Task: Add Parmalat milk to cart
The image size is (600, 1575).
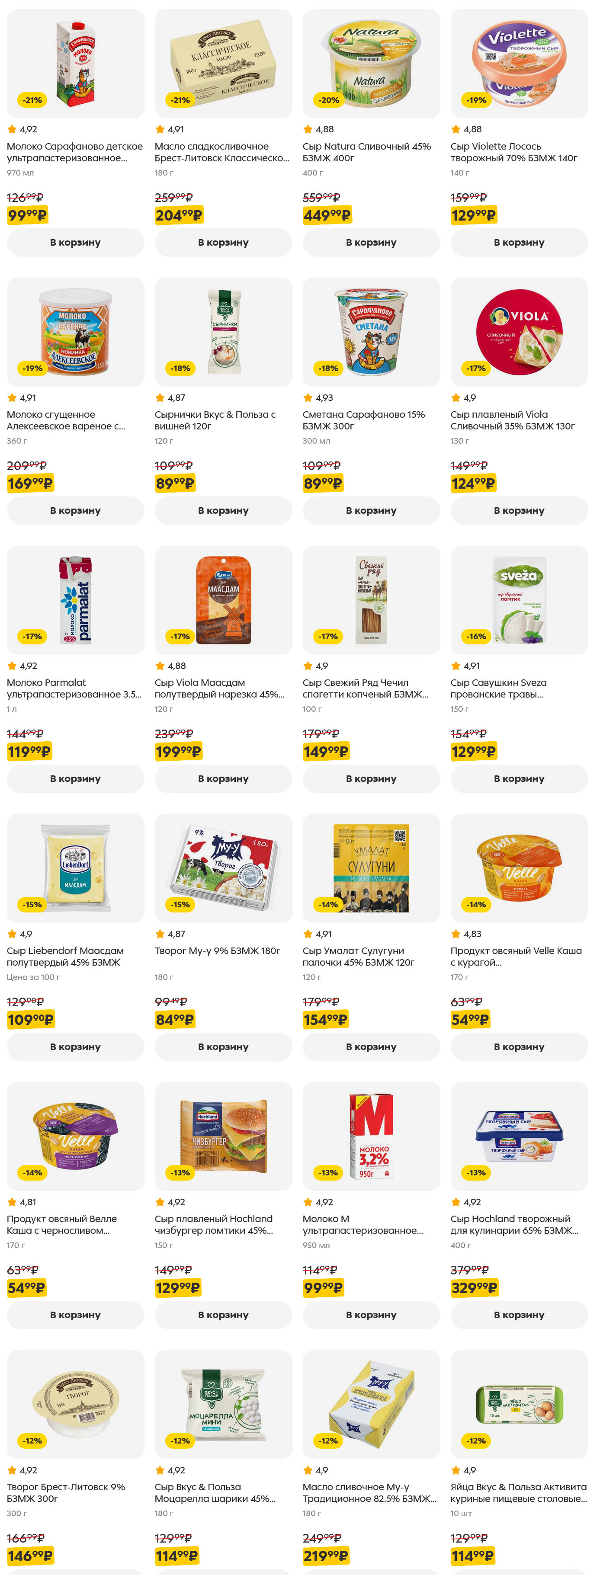Action: tap(75, 778)
